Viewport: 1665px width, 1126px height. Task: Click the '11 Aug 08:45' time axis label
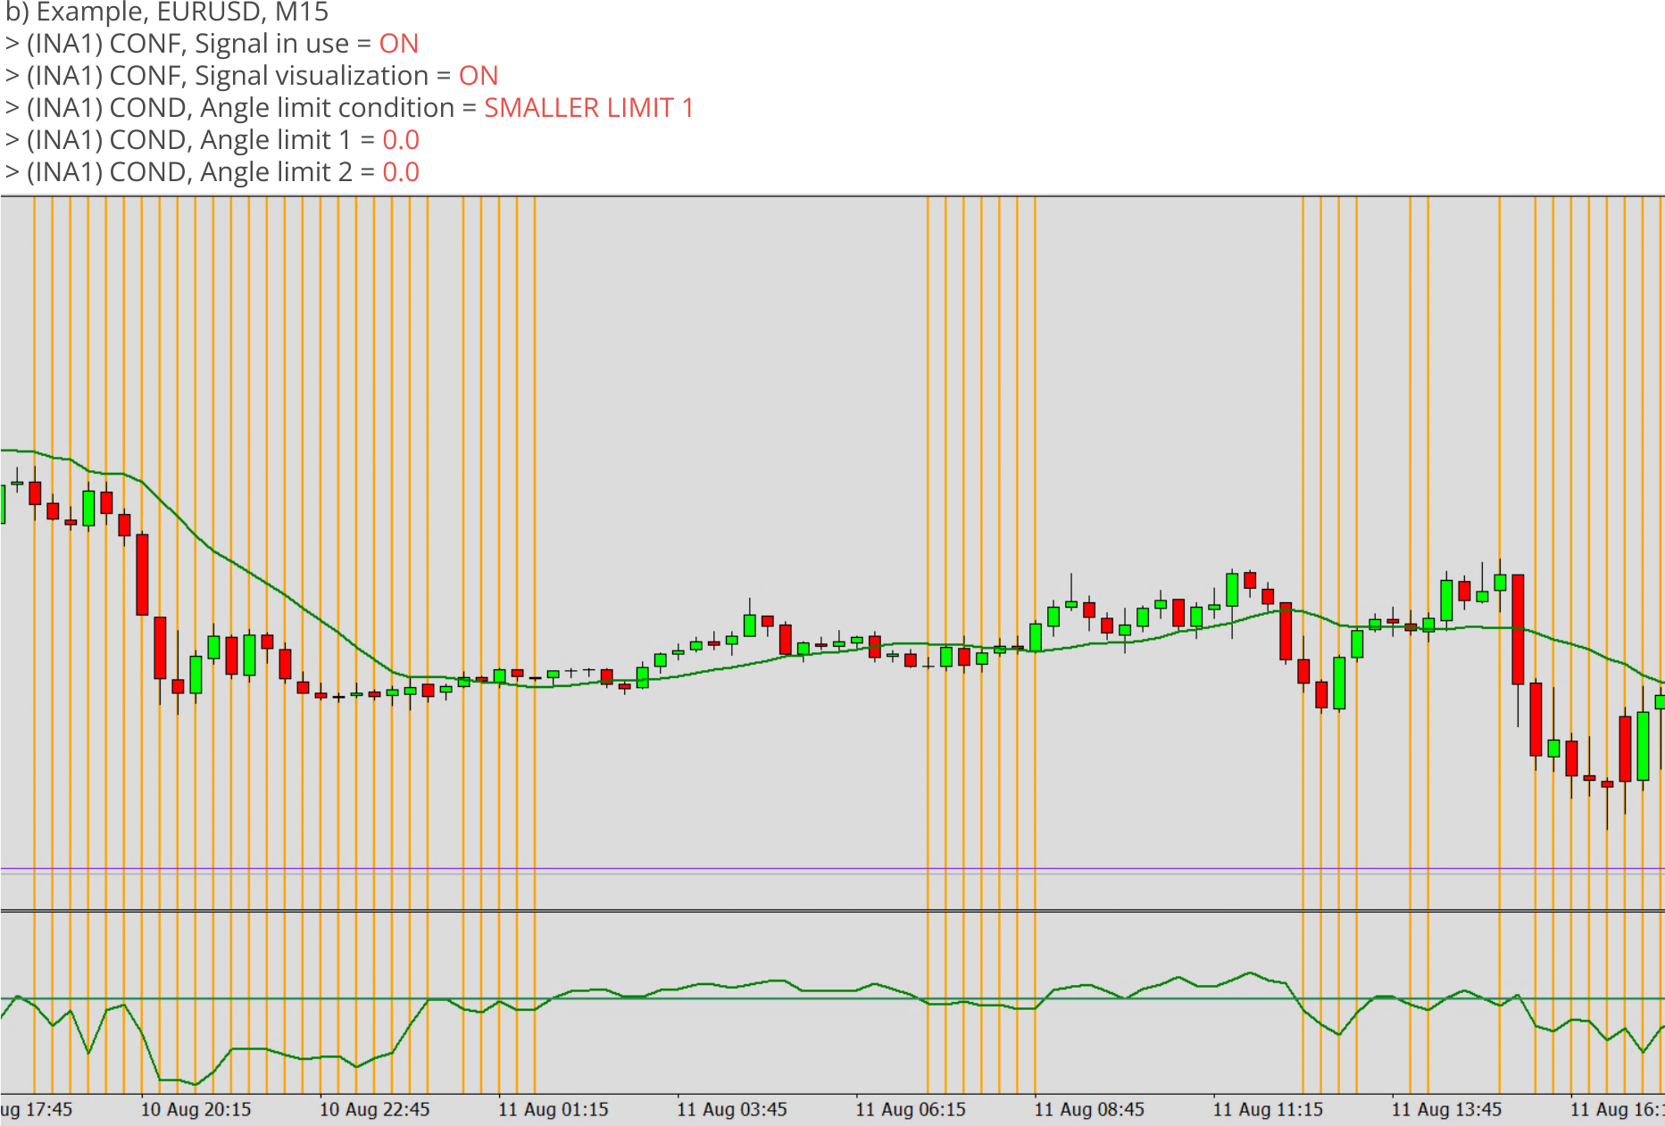(1089, 1110)
